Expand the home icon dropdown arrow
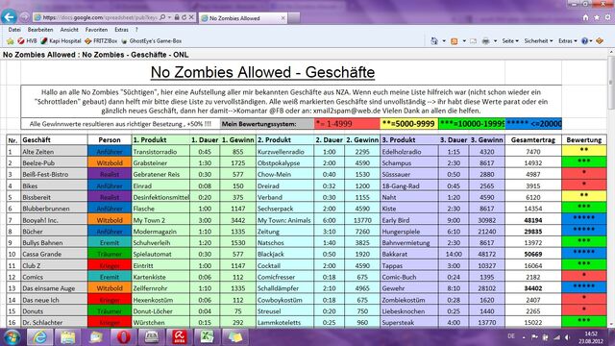Viewport: 615px width, 346px height. point(444,40)
